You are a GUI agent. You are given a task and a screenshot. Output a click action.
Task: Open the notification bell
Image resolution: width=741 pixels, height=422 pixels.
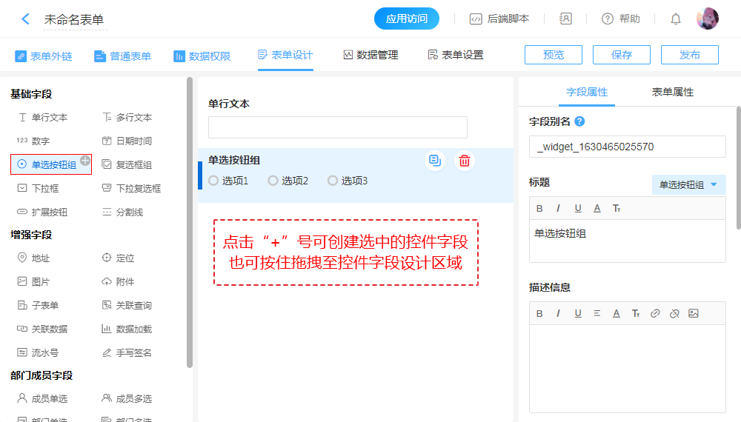(676, 19)
